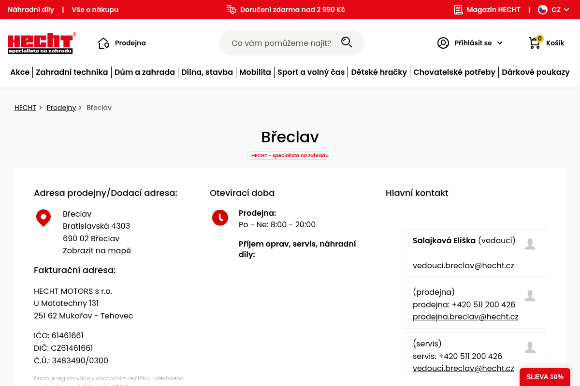The width and height of the screenshot is (580, 386).
Task: Click the prodejna.breclav@hecht.cz email link
Action: pyautogui.click(x=465, y=317)
